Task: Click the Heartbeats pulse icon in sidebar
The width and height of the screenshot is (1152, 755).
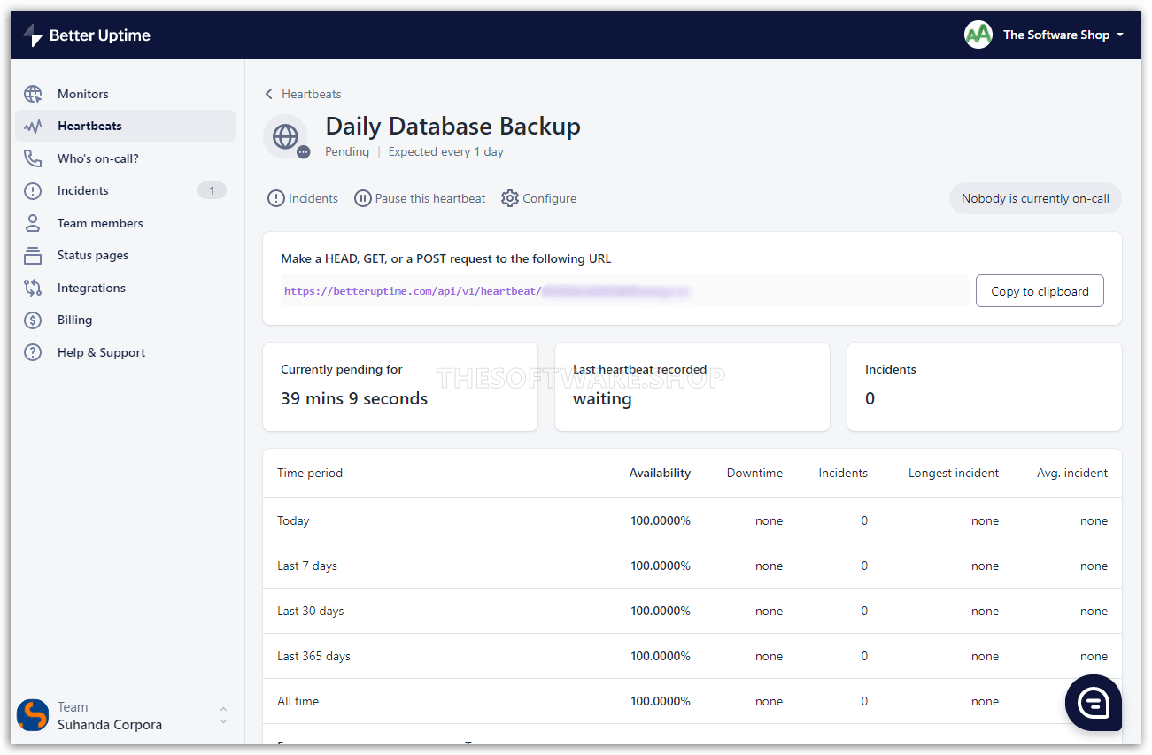Action: [33, 126]
